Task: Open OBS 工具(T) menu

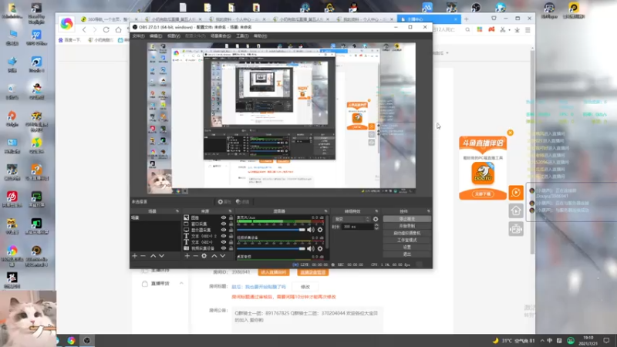Action: click(x=242, y=35)
